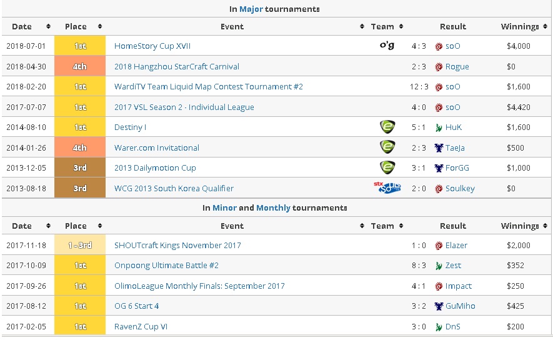This screenshot has height=340, width=553.
Task: Click the STX Soul team logo
Action: [387, 187]
